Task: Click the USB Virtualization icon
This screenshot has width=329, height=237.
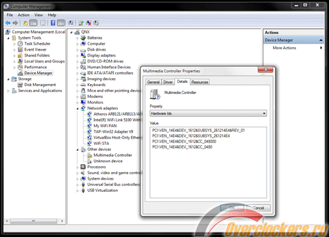Action: pyautogui.click(x=83, y=190)
